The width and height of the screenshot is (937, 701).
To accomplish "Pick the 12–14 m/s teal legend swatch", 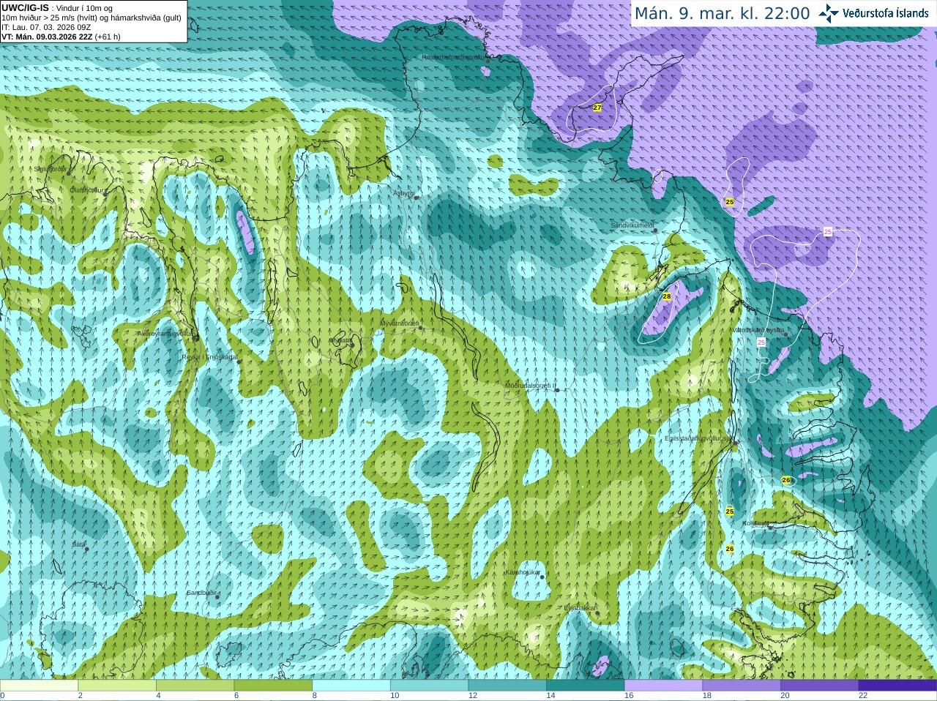I will pos(507,686).
